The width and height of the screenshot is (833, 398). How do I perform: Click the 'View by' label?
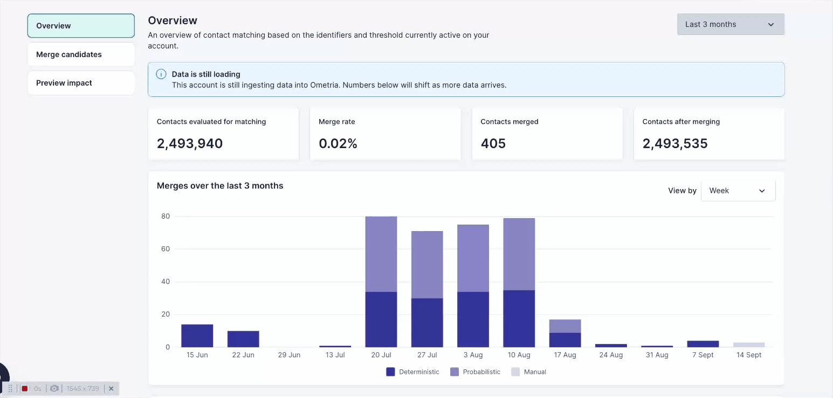[x=682, y=191]
